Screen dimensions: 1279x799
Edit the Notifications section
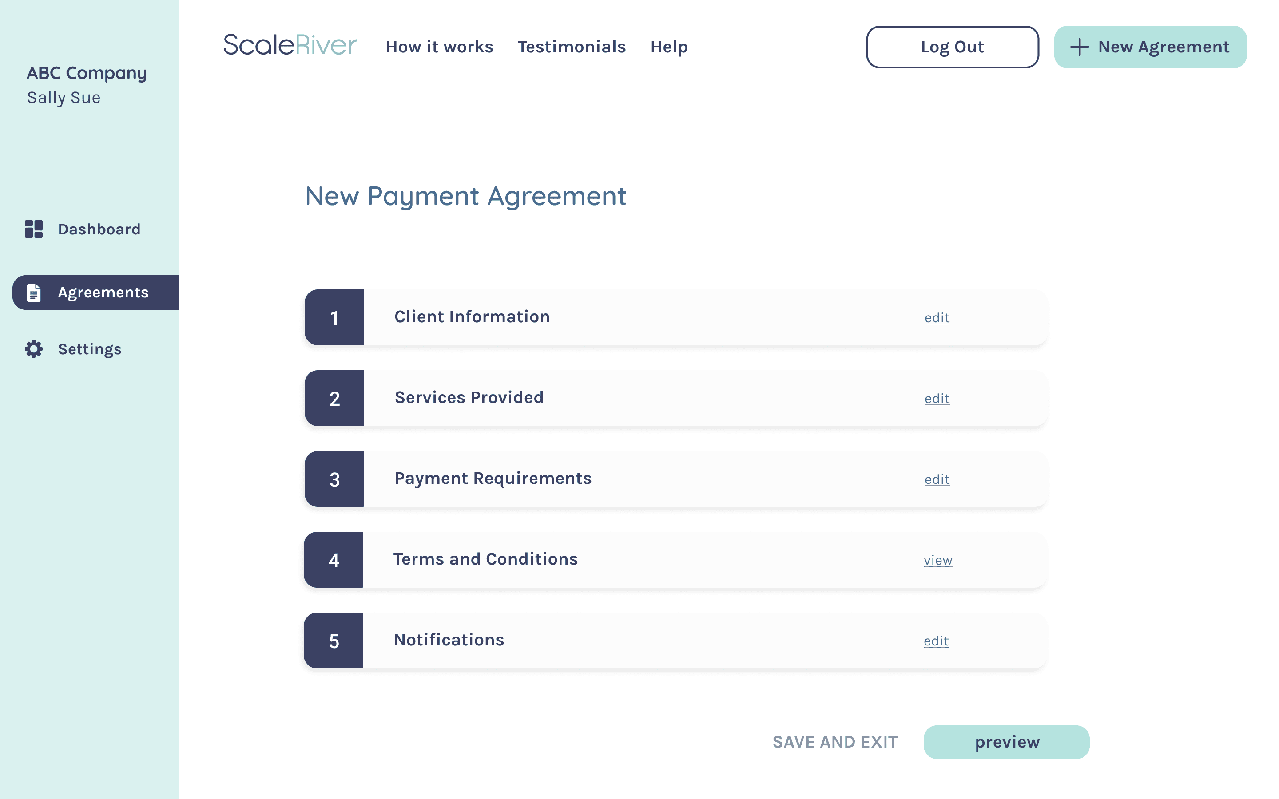tap(935, 641)
